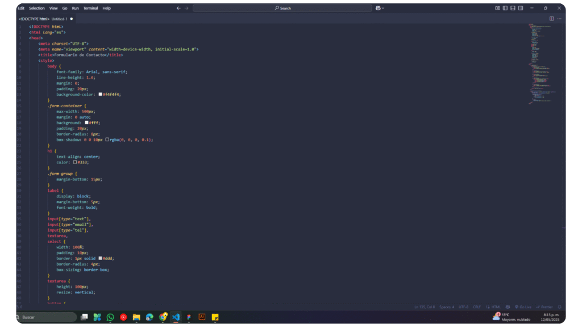
Task: Open the rgba box-shadow color swatch
Action: (x=107, y=140)
